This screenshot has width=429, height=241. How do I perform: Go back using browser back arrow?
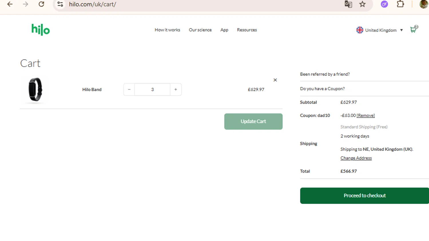[10, 4]
